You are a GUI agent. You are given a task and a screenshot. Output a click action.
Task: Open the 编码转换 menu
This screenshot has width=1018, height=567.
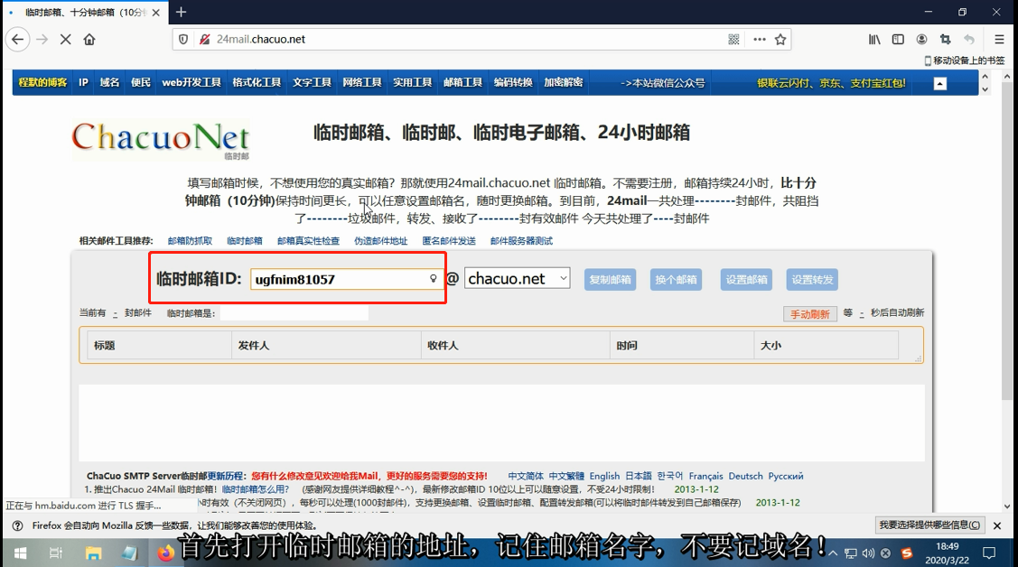coord(513,82)
